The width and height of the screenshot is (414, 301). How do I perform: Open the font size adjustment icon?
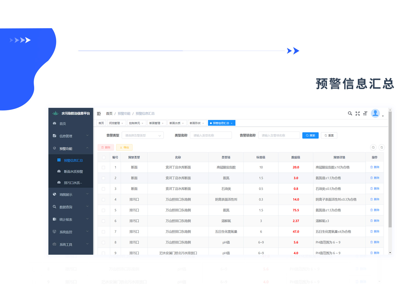365,114
